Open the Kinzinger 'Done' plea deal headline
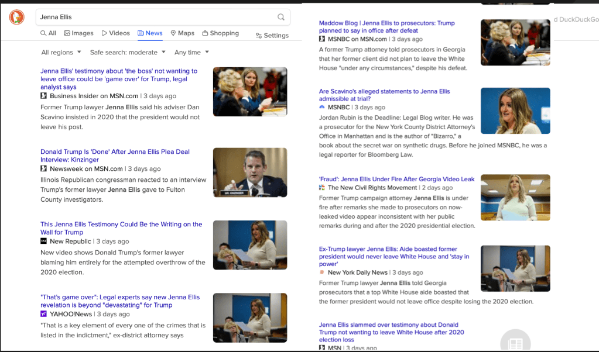This screenshot has height=352, width=599. [115, 156]
